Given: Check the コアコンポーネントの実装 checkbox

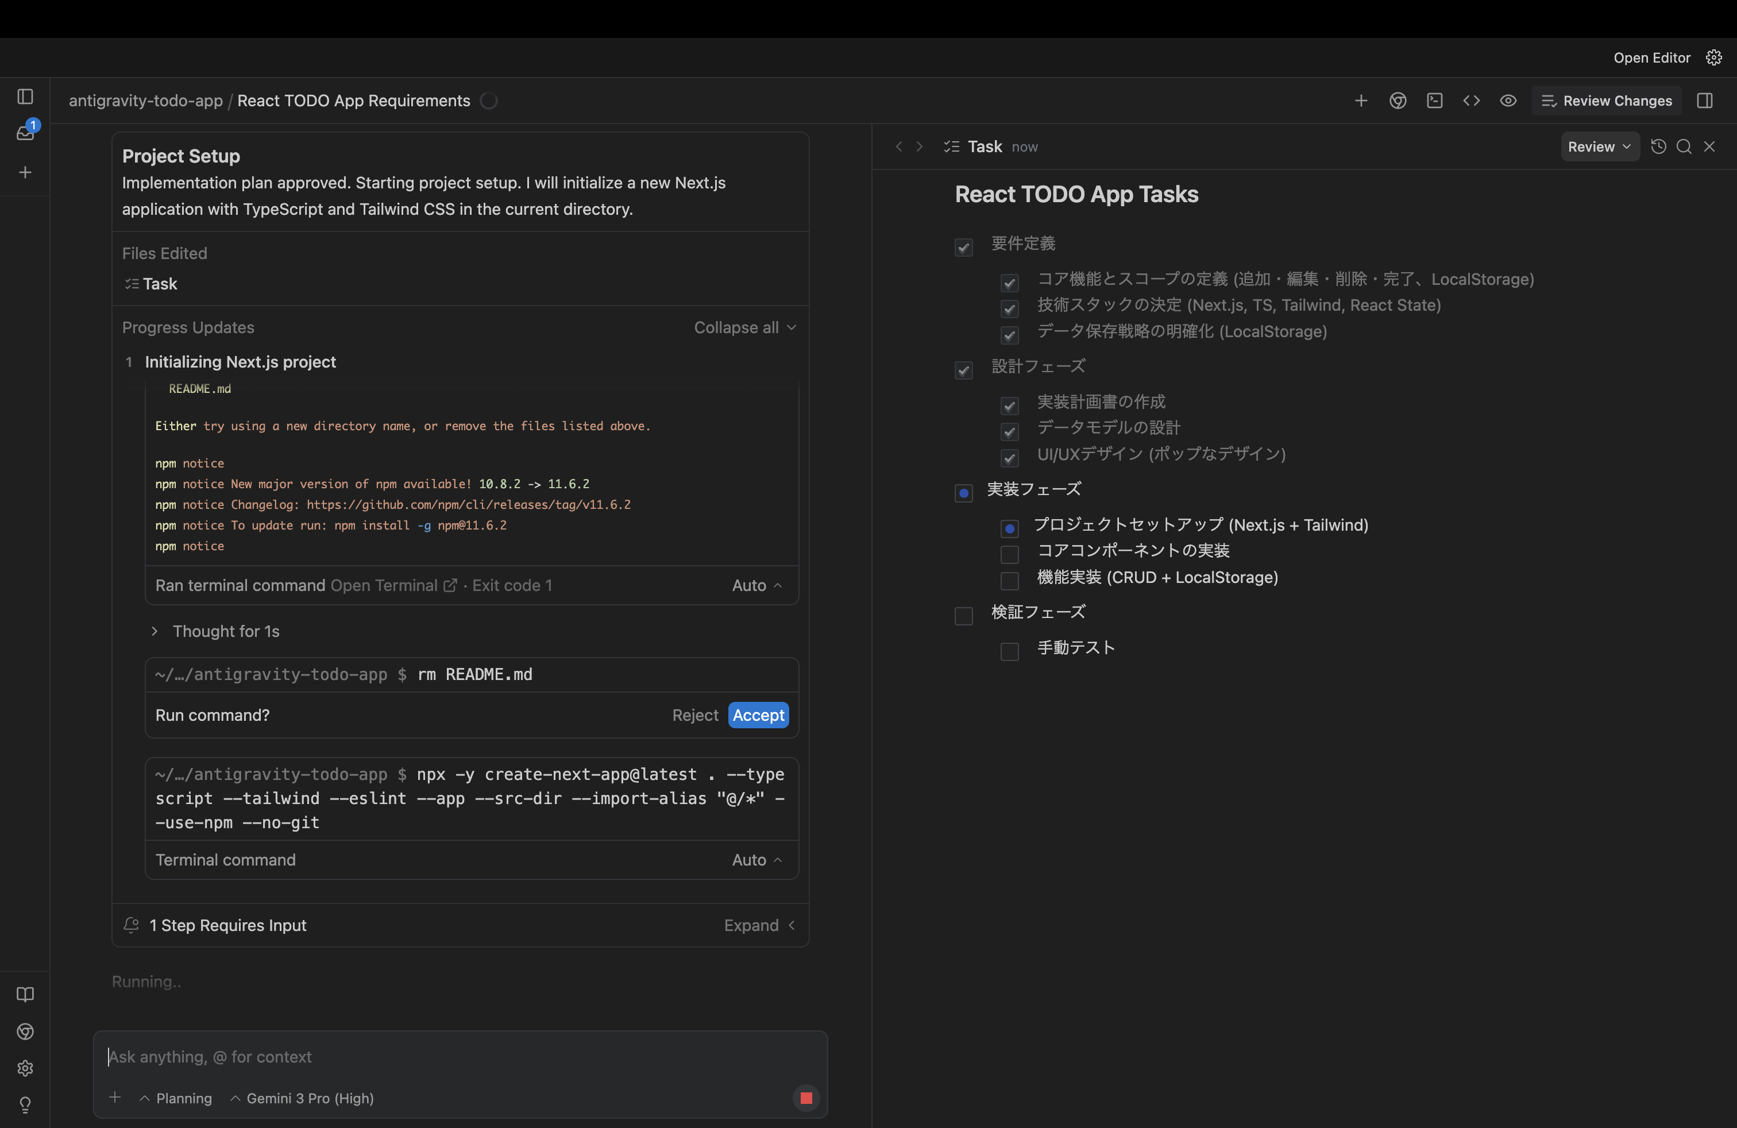Looking at the screenshot, I should point(1009,554).
